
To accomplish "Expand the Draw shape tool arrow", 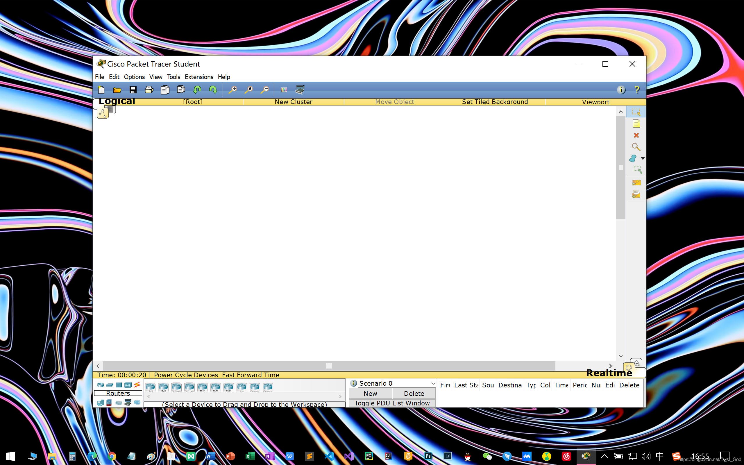I will point(643,158).
